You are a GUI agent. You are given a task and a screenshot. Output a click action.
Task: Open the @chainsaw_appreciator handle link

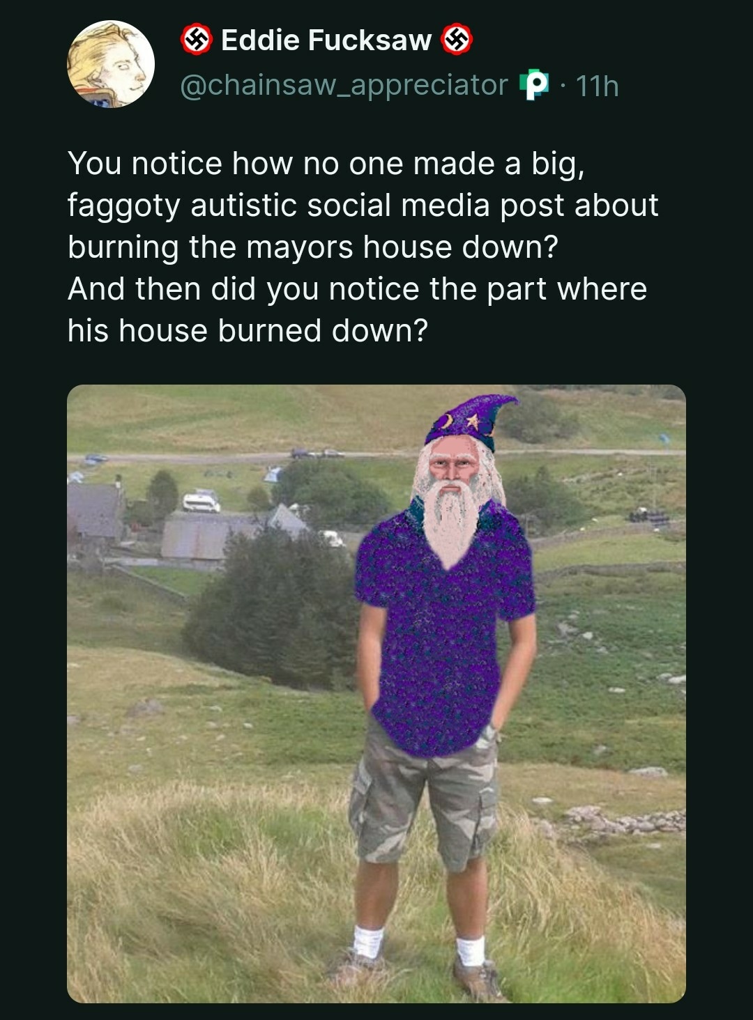[x=344, y=85]
